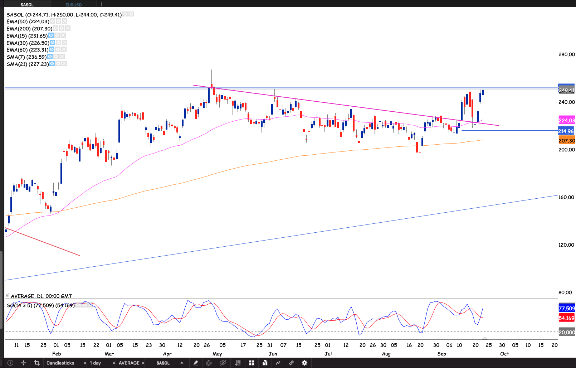Open the grid layout icon
The image size is (576, 368).
[252, 363]
